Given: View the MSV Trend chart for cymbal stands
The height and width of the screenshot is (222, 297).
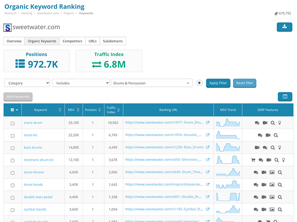Looking at the screenshot, I should tap(228, 209).
